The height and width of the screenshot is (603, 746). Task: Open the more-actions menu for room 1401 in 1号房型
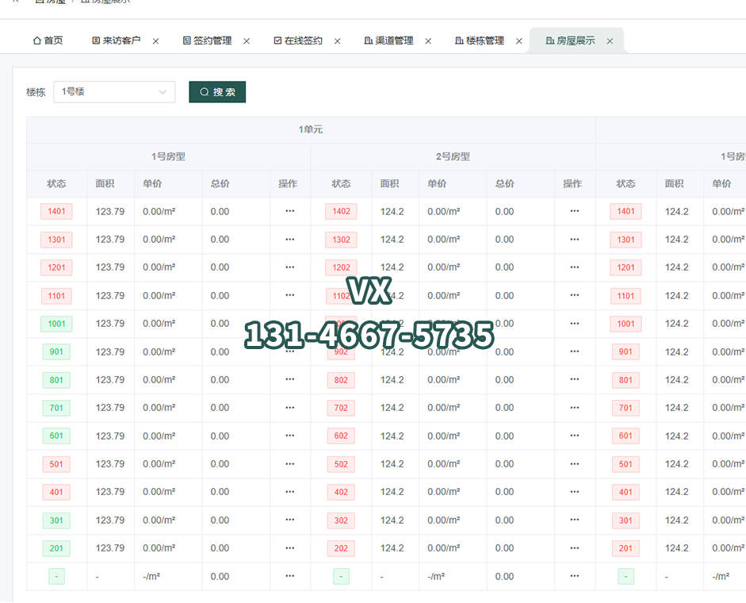(290, 211)
